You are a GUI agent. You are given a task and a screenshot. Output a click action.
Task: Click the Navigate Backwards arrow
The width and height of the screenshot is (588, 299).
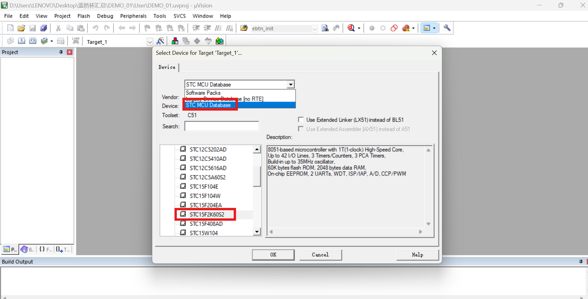point(122,28)
